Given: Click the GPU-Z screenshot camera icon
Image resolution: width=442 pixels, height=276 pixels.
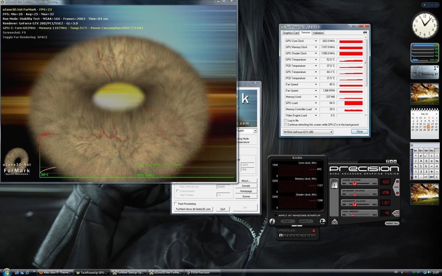Looking at the screenshot, I should 365,33.
